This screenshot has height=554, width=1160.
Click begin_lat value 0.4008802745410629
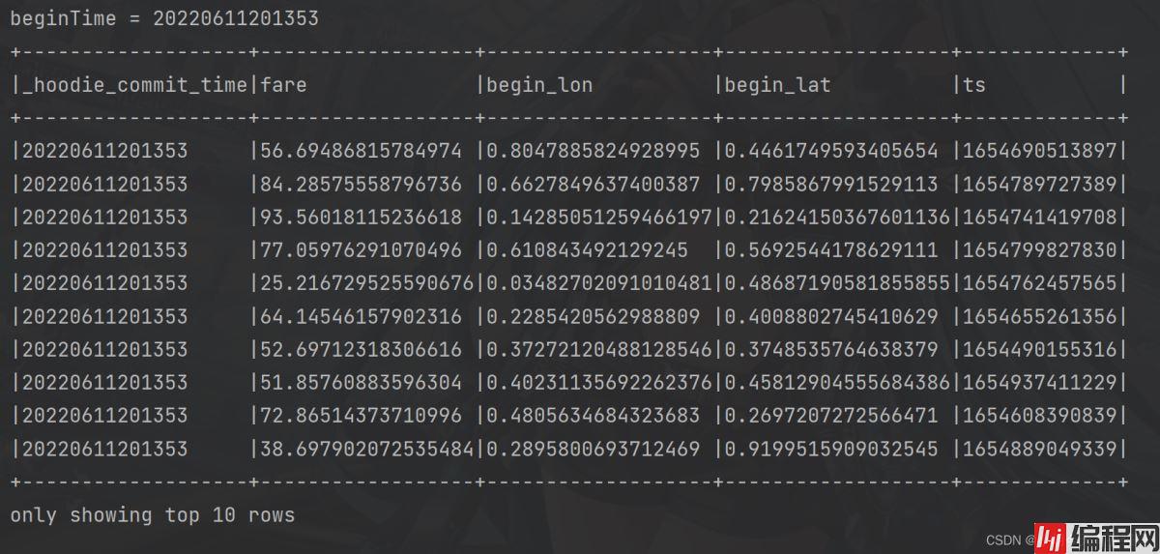coord(831,316)
